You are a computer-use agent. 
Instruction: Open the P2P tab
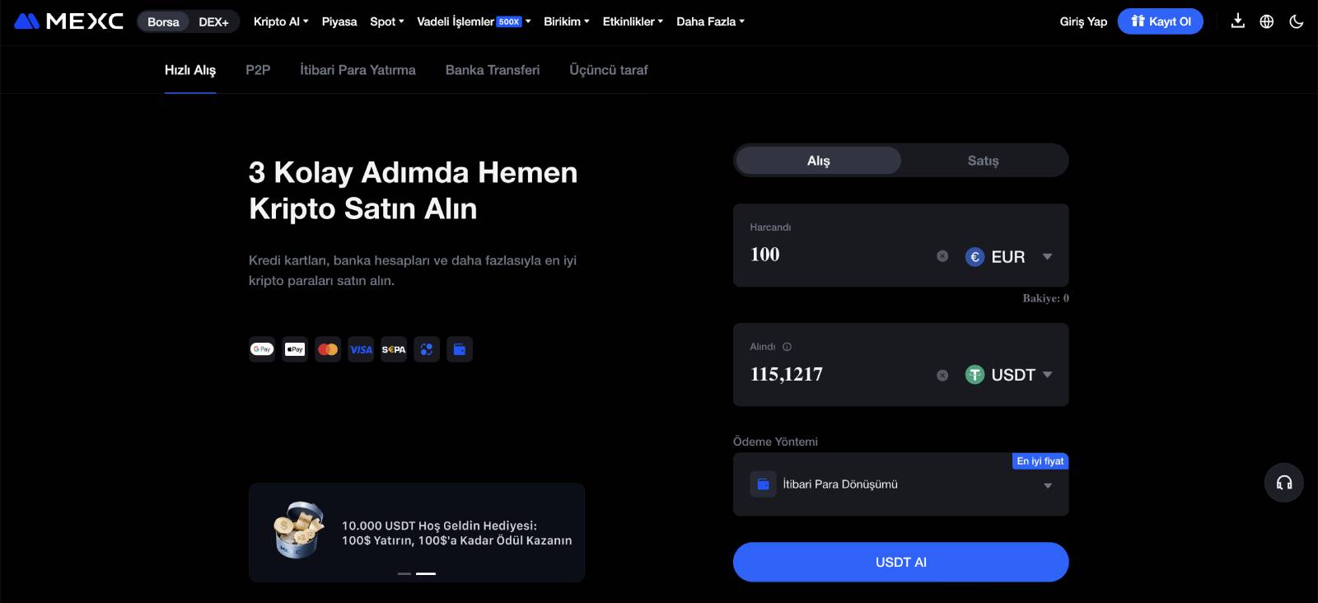(x=258, y=70)
